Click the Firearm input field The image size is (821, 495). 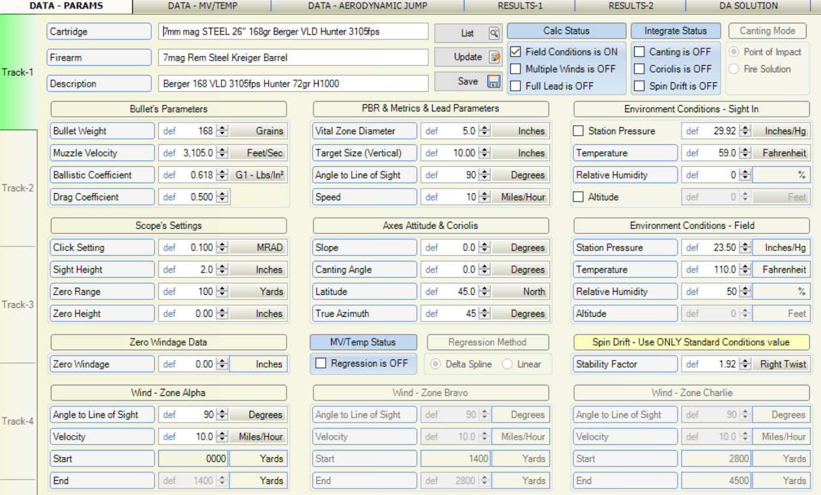click(293, 57)
